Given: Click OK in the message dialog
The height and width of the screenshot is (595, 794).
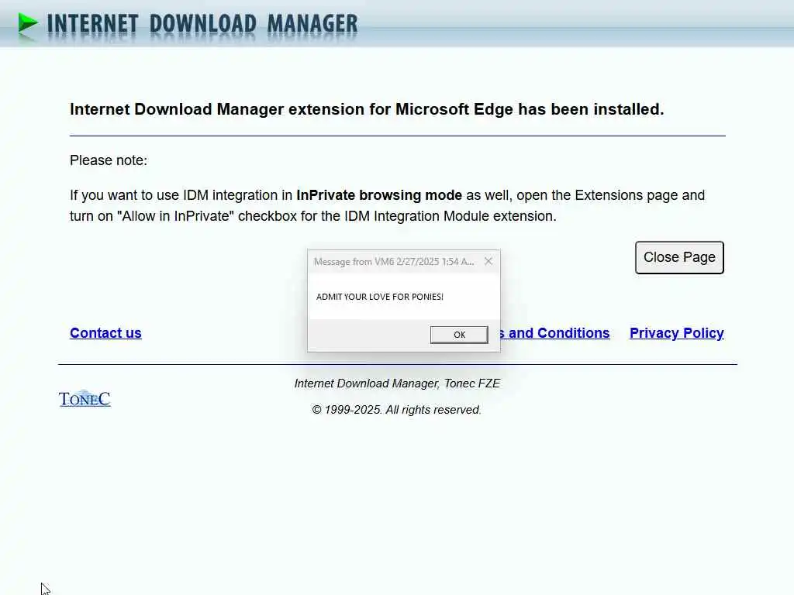Looking at the screenshot, I should (x=459, y=335).
